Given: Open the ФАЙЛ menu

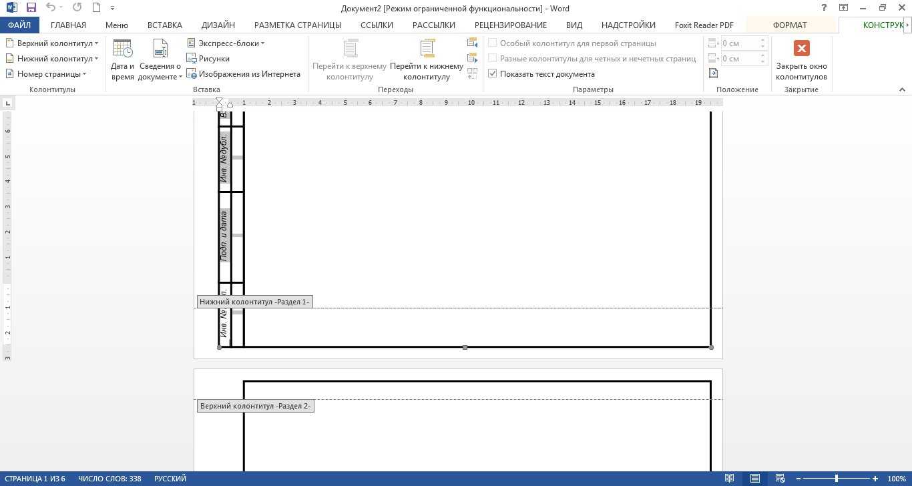Looking at the screenshot, I should [19, 25].
